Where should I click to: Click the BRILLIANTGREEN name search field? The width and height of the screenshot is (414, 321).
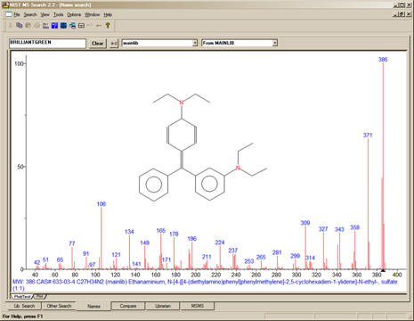coord(47,43)
